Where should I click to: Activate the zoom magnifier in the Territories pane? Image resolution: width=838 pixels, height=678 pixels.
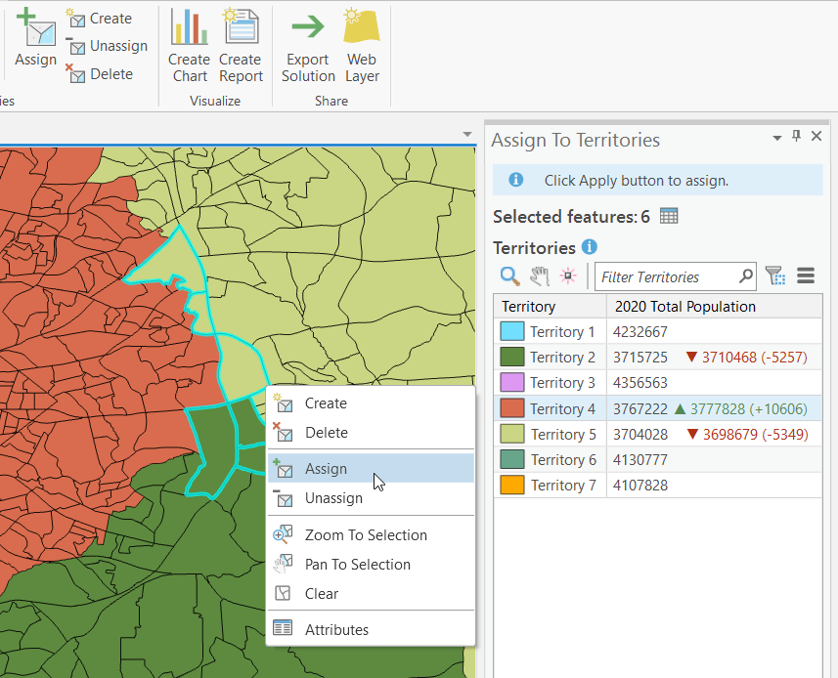pos(508,276)
